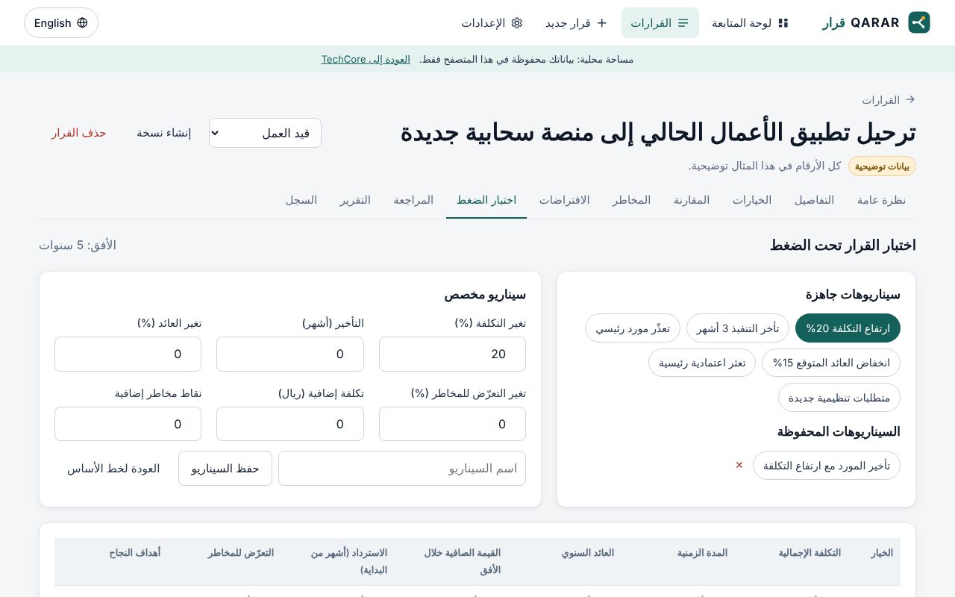
Task: Go to the المراجعة tab
Action: (413, 200)
